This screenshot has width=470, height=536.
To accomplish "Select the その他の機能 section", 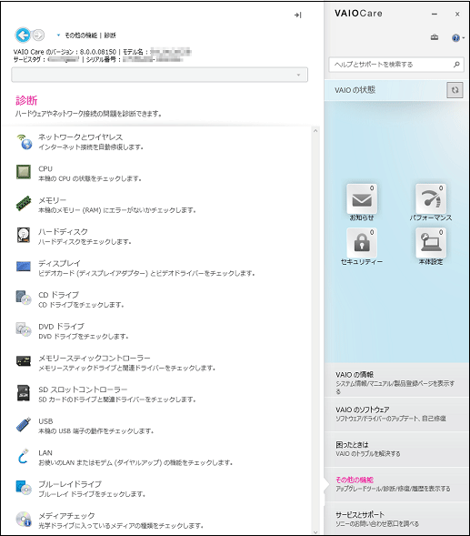I will click(396, 484).
